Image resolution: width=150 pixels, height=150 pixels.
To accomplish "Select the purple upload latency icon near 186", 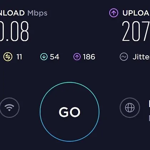I will 77,57.
